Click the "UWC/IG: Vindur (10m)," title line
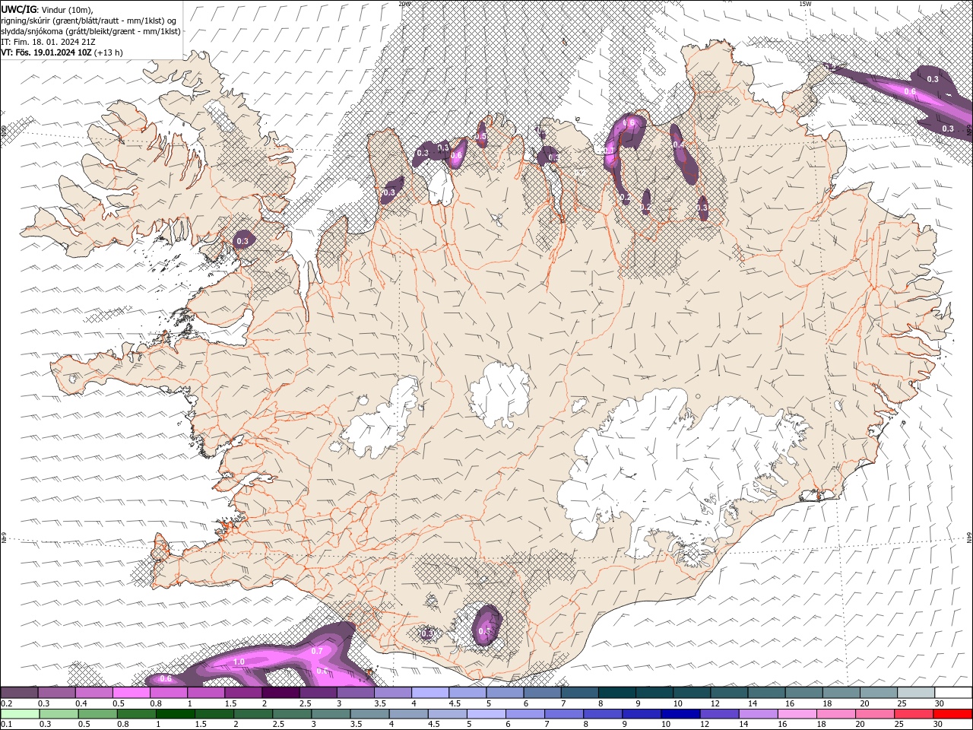973x730 pixels. pos(48,9)
